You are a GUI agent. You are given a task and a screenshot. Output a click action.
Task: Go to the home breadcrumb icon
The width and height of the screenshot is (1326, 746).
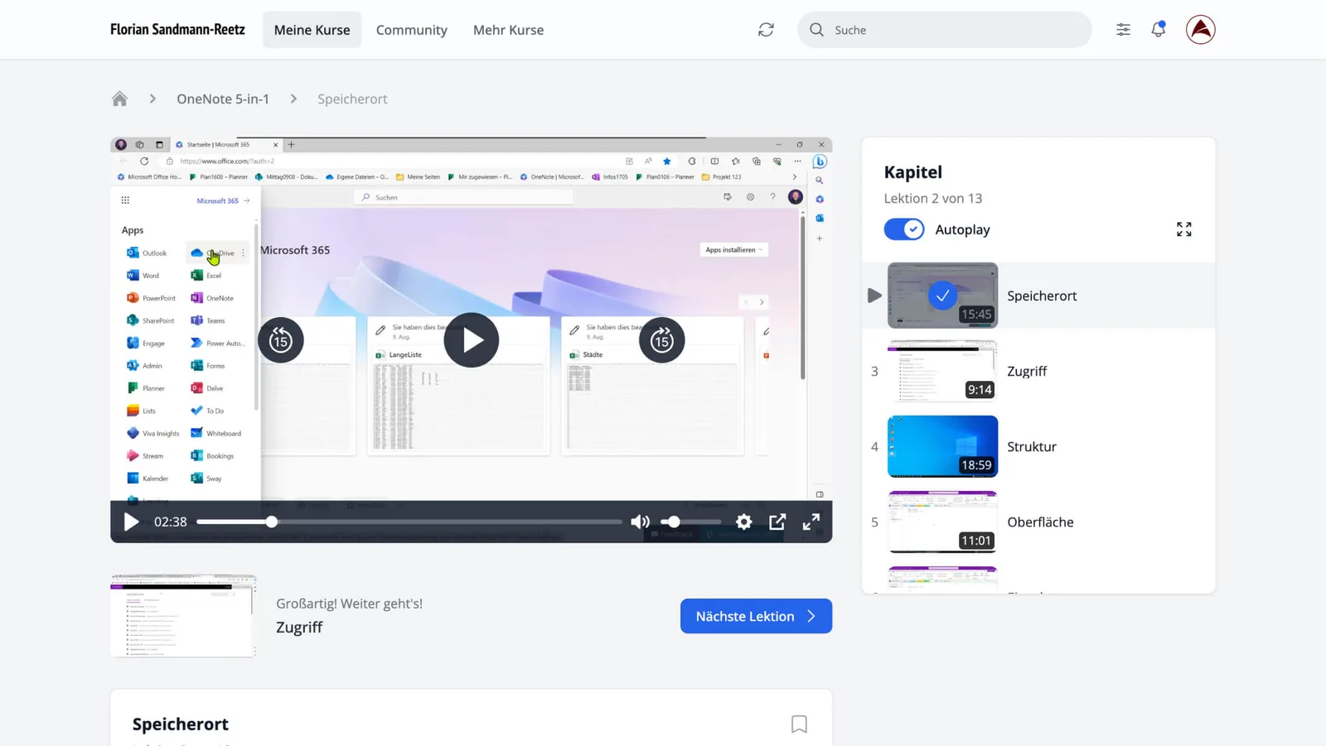click(x=120, y=99)
